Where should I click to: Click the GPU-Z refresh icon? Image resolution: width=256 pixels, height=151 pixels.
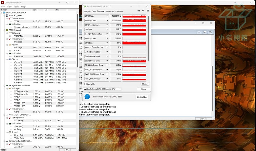point(143,11)
